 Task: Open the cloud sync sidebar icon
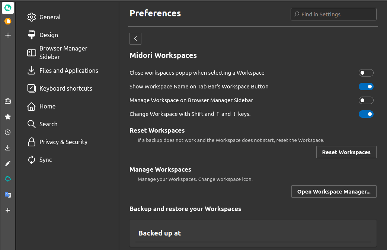coord(8,179)
